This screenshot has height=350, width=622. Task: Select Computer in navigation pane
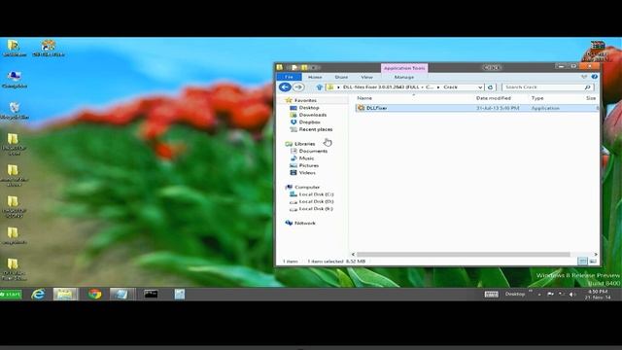[x=307, y=187]
